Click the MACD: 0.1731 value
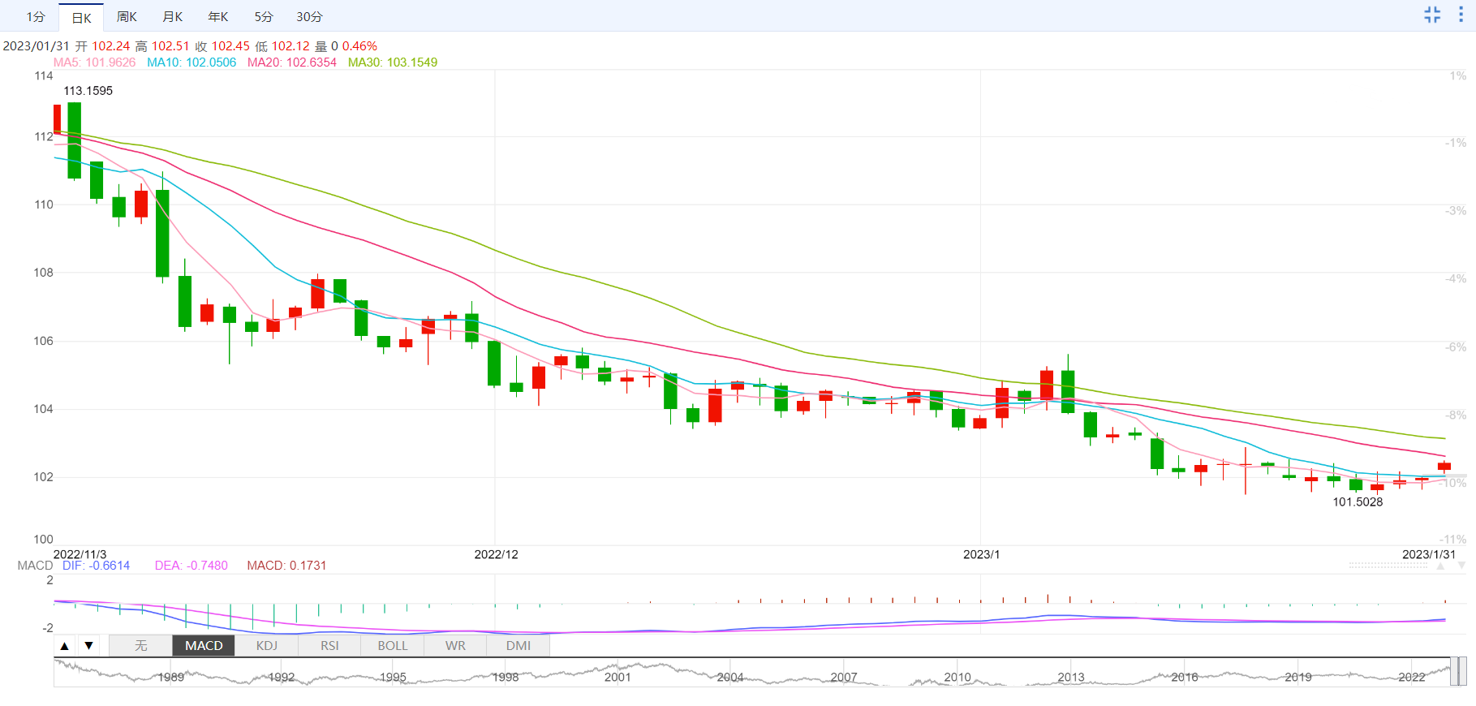 (286, 566)
